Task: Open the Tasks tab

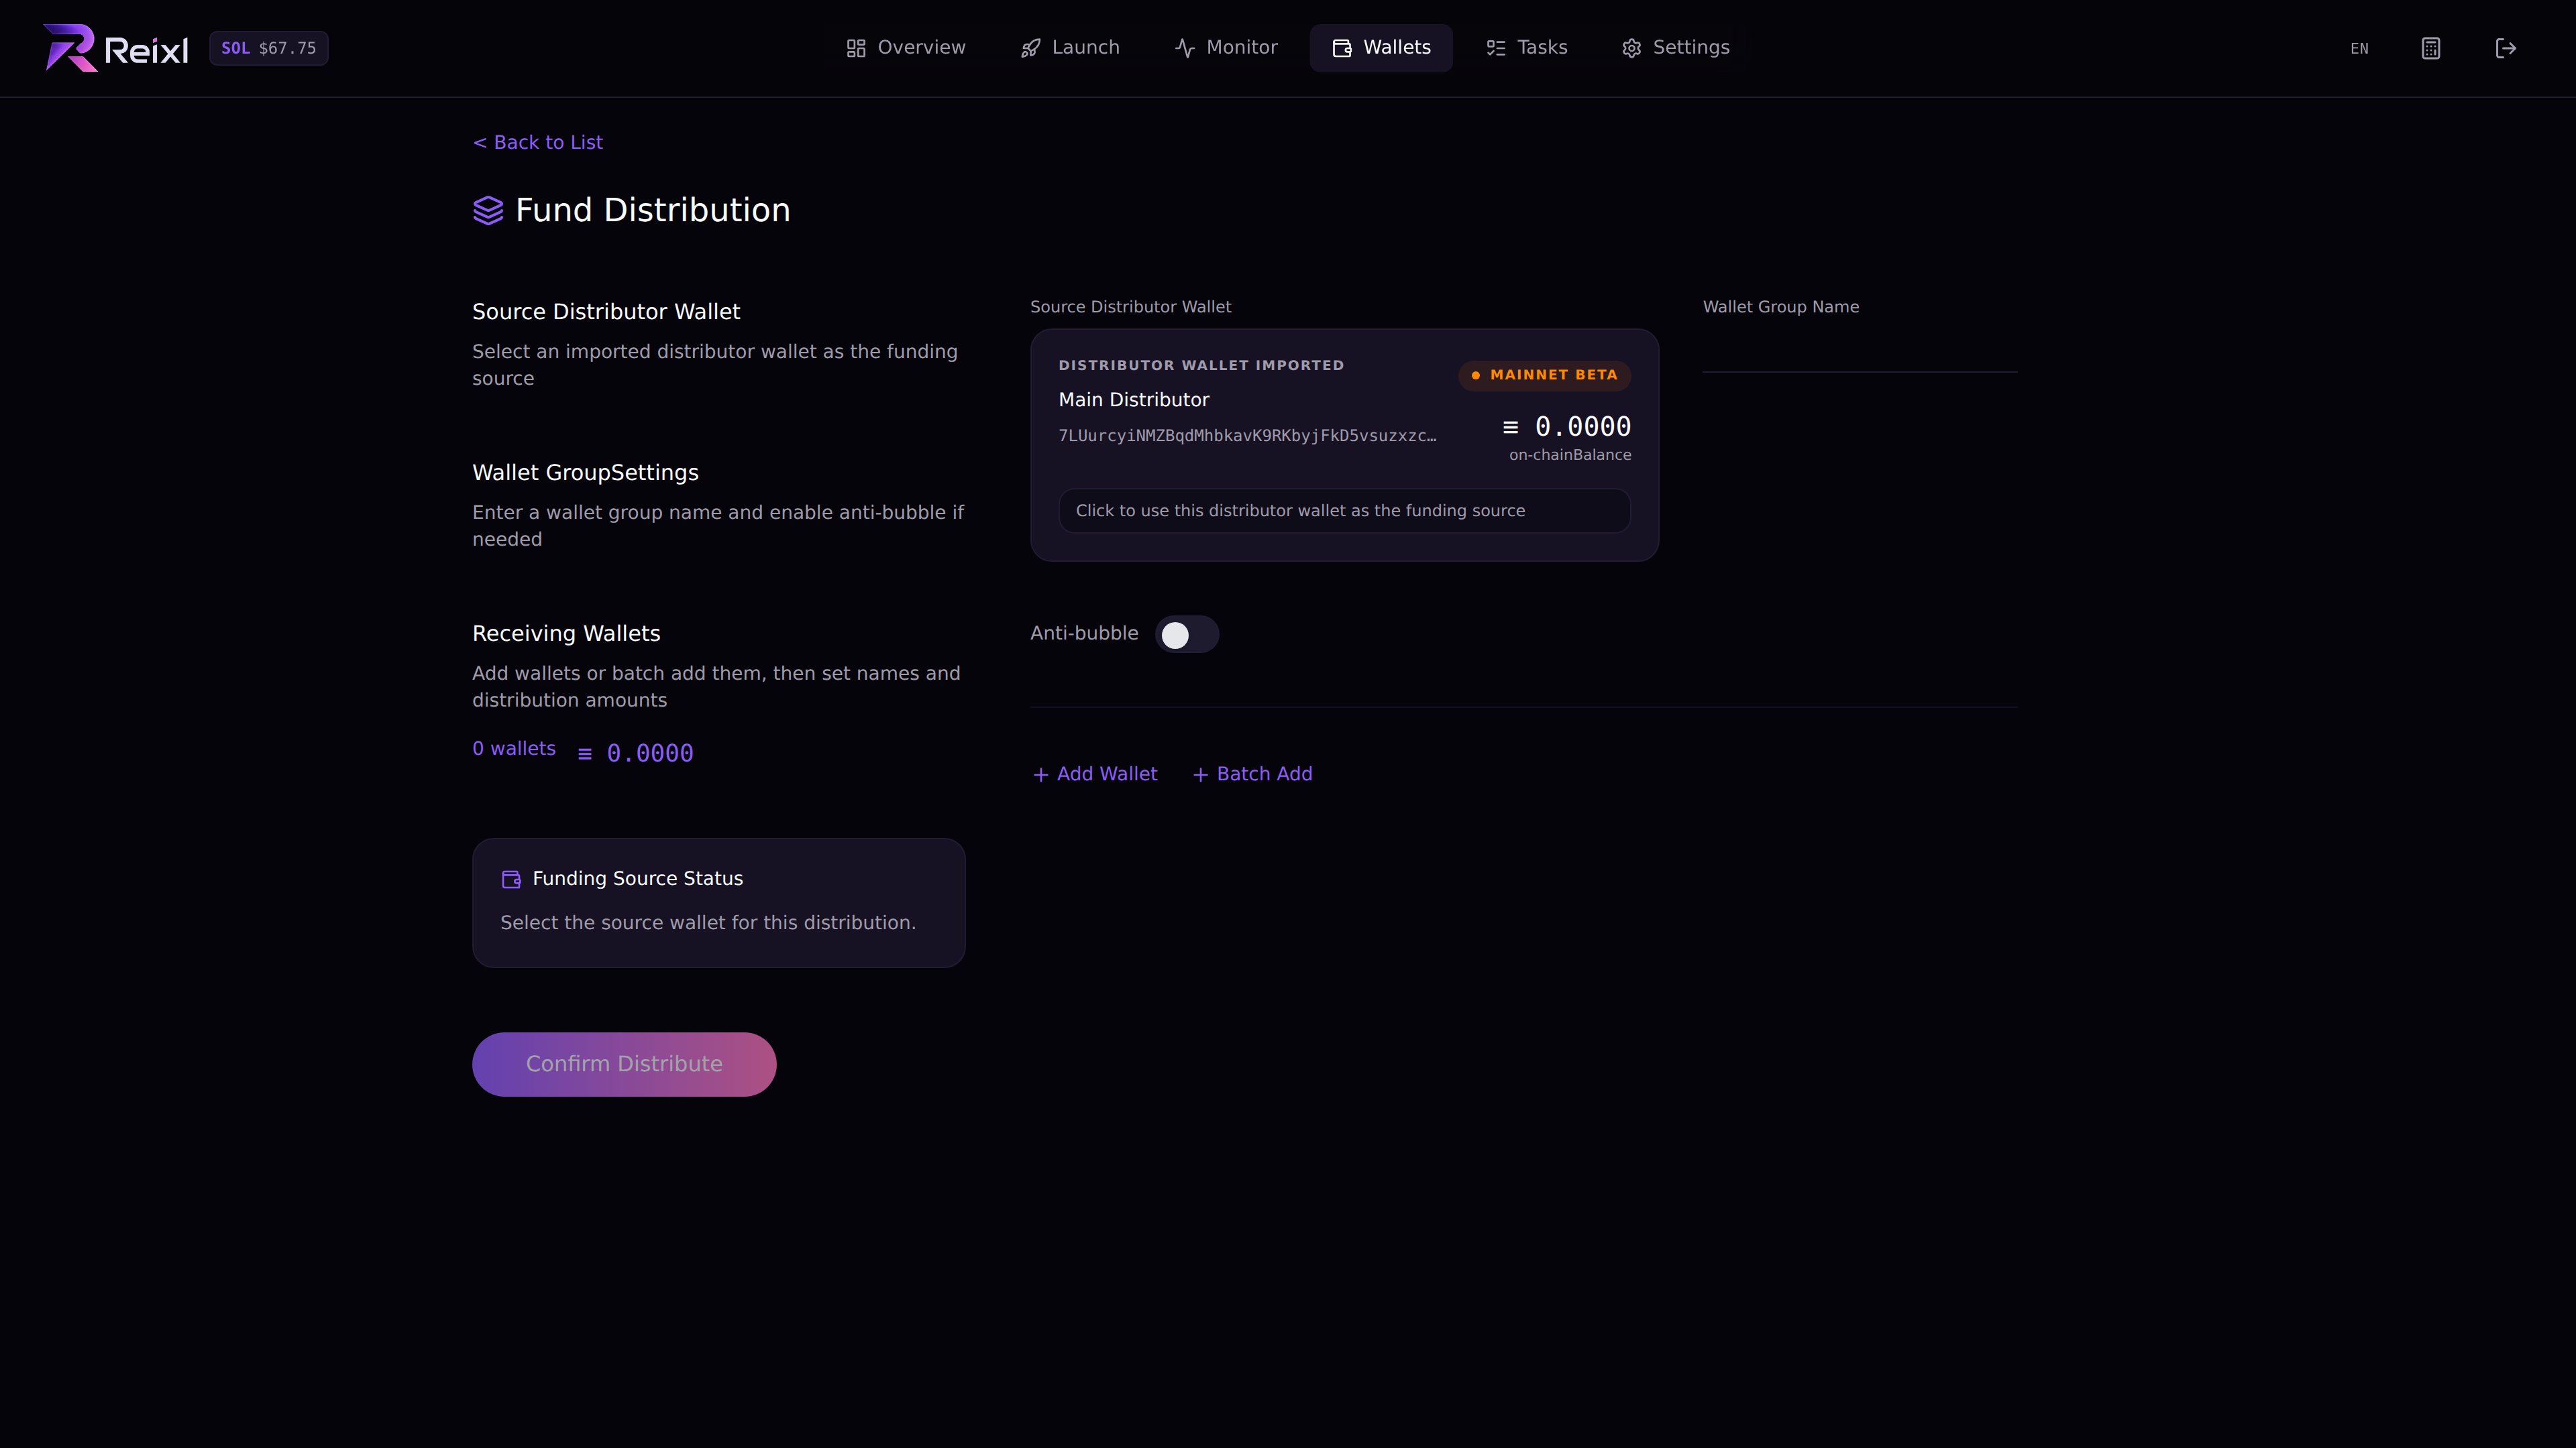Action: point(1527,48)
